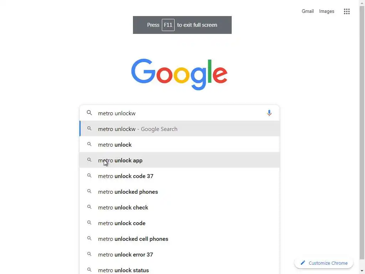
Task: Open the Images link
Action: tap(327, 11)
